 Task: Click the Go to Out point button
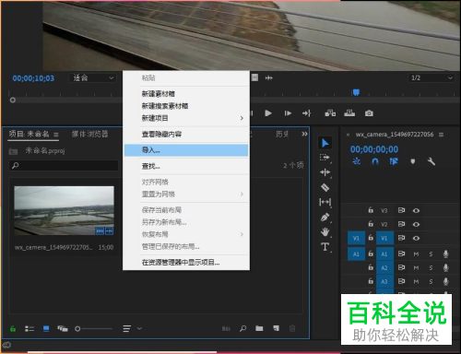pos(306,113)
